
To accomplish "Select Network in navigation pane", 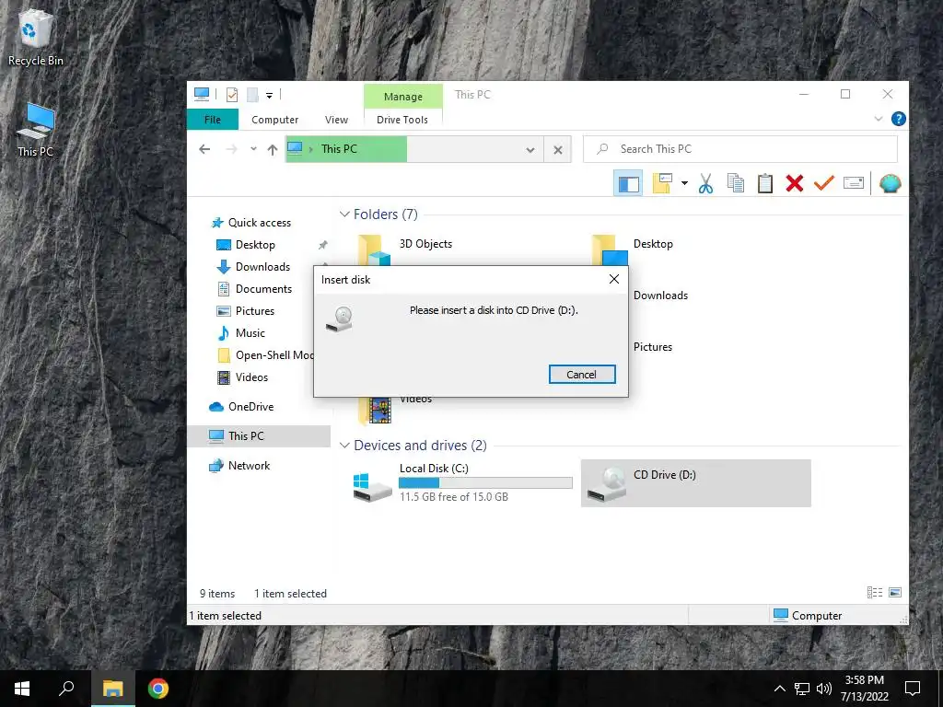I will point(249,465).
